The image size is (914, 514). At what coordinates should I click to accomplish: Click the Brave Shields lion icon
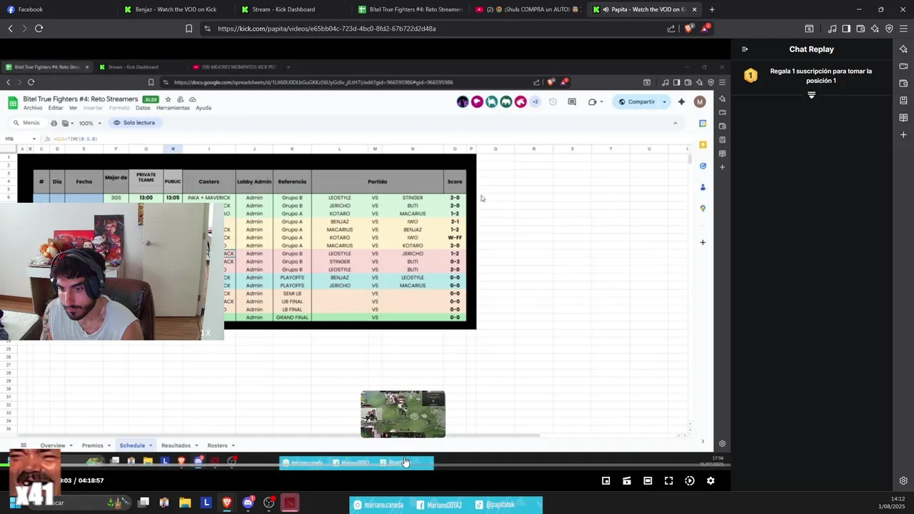[x=688, y=29]
